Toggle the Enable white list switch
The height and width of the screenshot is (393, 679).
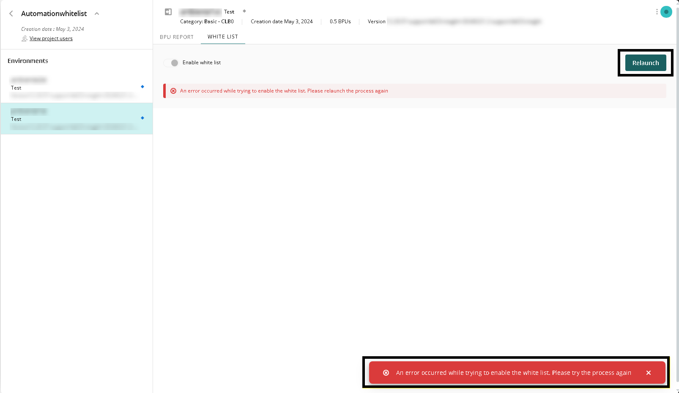171,63
